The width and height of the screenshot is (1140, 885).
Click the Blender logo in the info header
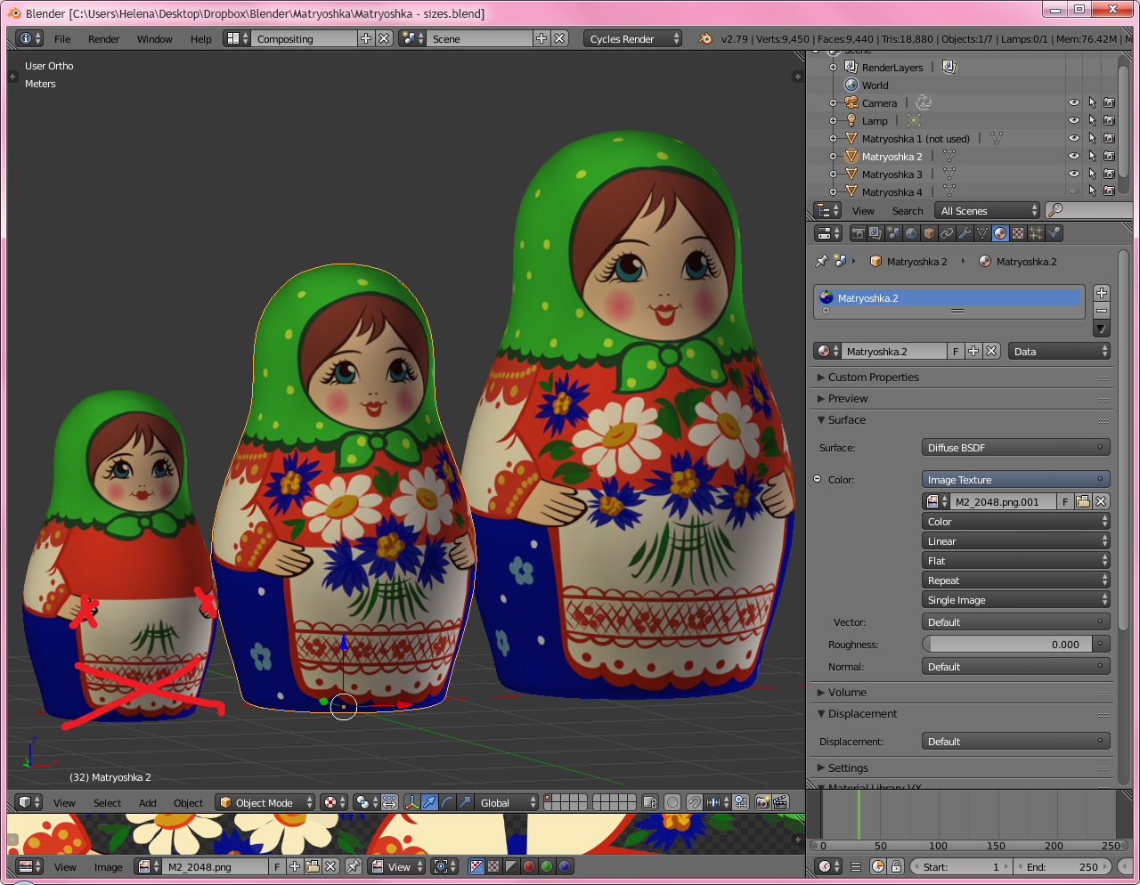coord(705,38)
